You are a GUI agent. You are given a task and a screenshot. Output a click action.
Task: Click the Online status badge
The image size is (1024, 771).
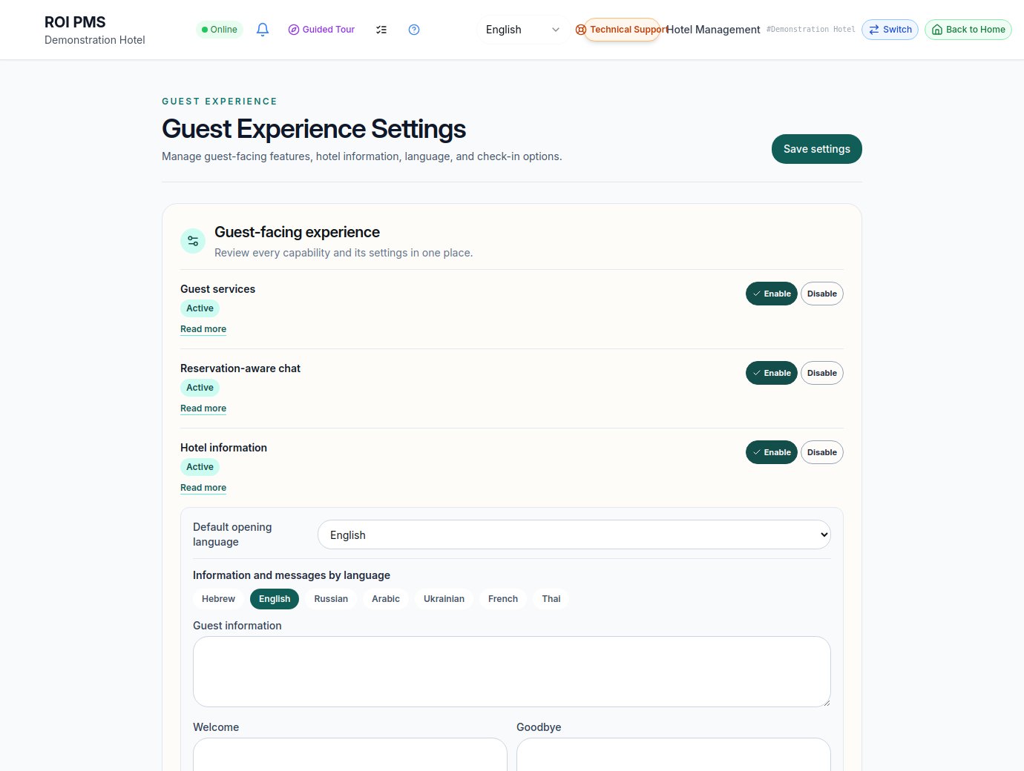(x=219, y=30)
